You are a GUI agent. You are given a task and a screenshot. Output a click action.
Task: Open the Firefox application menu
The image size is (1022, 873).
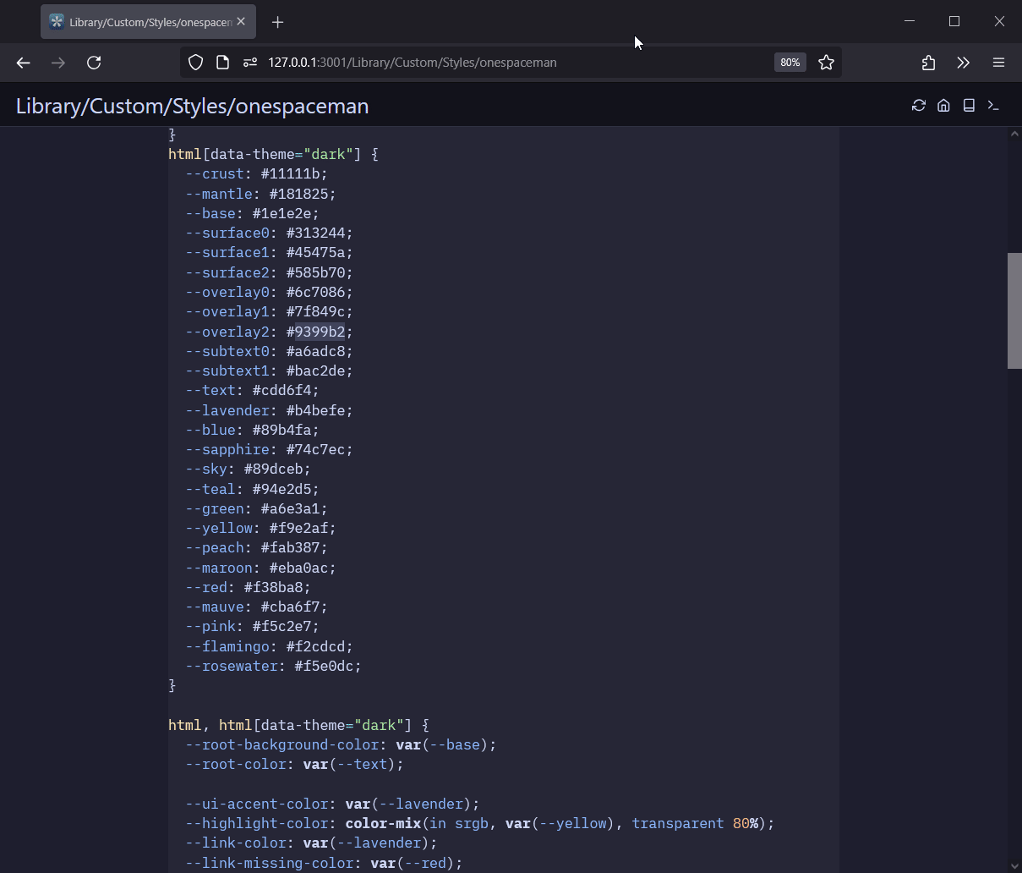(998, 63)
